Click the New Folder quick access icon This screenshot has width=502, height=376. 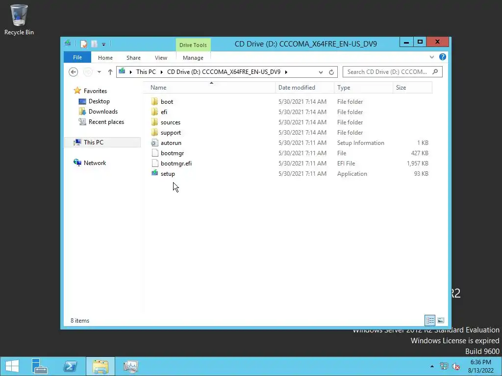pos(94,44)
